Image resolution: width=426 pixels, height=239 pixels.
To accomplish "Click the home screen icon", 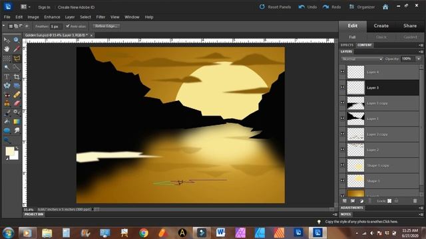I will click(385, 7).
